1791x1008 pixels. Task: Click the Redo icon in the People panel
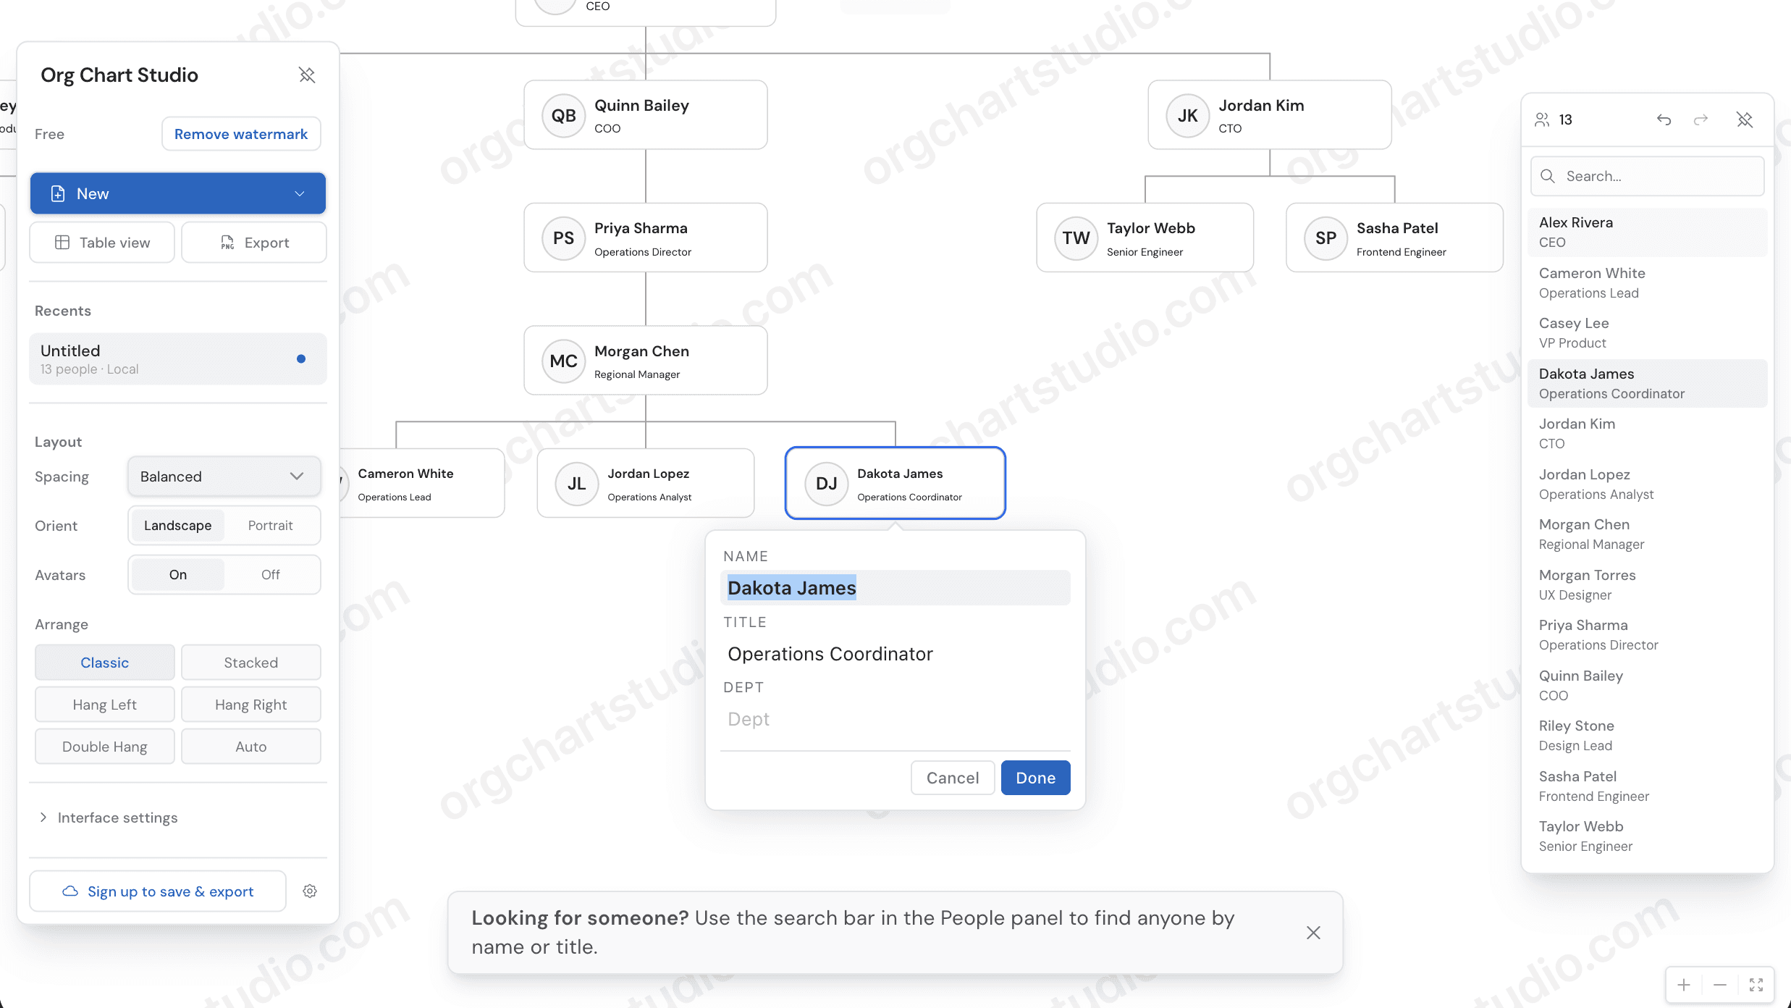1701,119
